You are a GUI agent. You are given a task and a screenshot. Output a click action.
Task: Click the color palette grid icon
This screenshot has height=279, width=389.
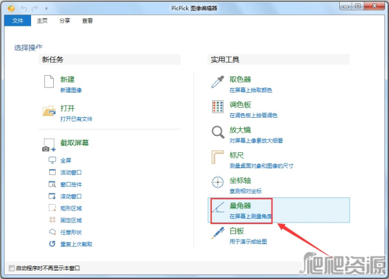point(218,107)
